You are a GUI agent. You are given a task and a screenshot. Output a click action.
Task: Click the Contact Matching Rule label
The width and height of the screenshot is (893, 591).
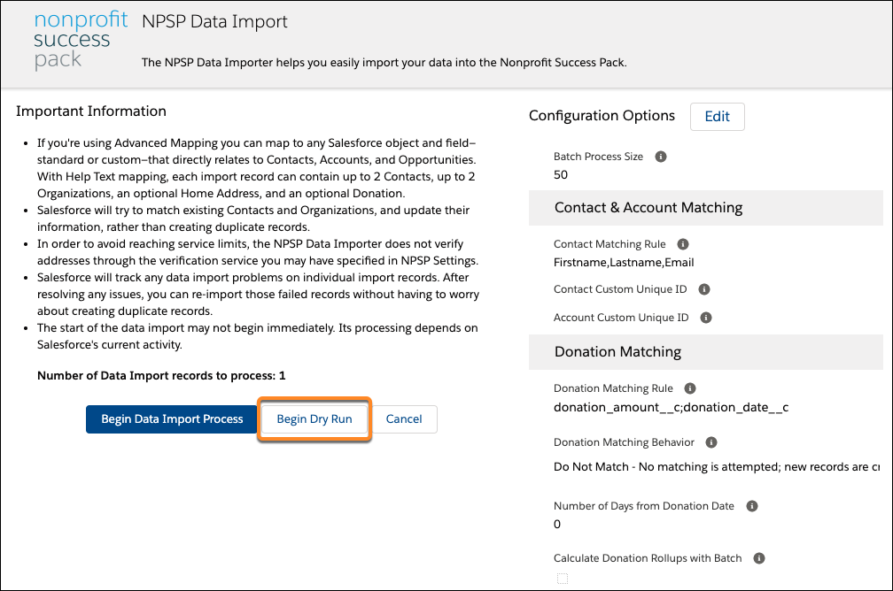tap(610, 244)
